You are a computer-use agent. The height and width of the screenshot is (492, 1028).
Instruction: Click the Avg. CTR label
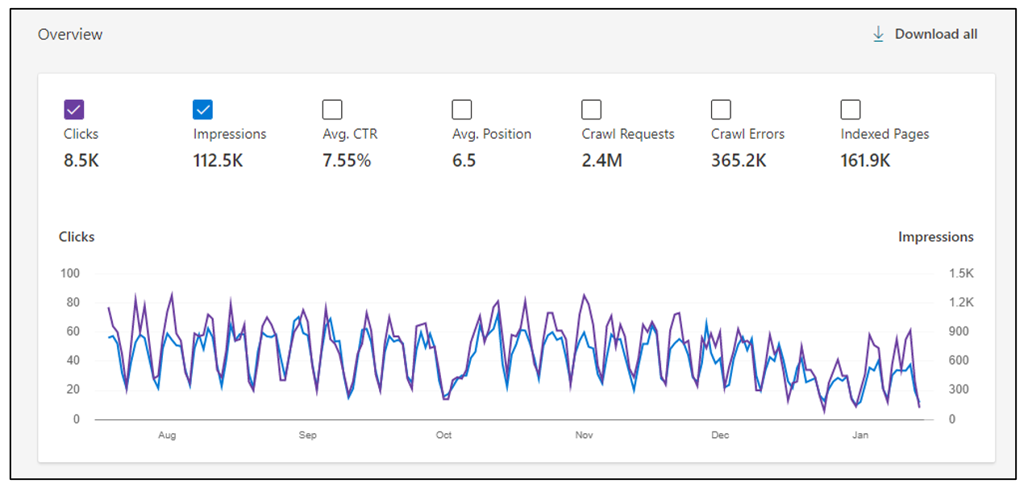point(350,134)
